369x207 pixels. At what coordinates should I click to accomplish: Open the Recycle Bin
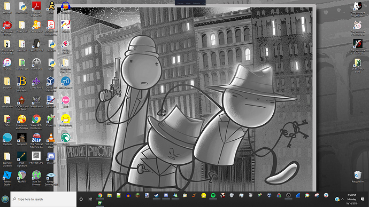[x=357, y=177]
